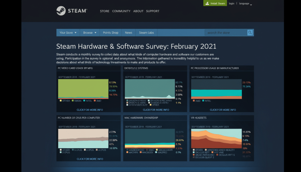
Task: Click more info under DX10/11/12 Systems
Action: click(156, 110)
